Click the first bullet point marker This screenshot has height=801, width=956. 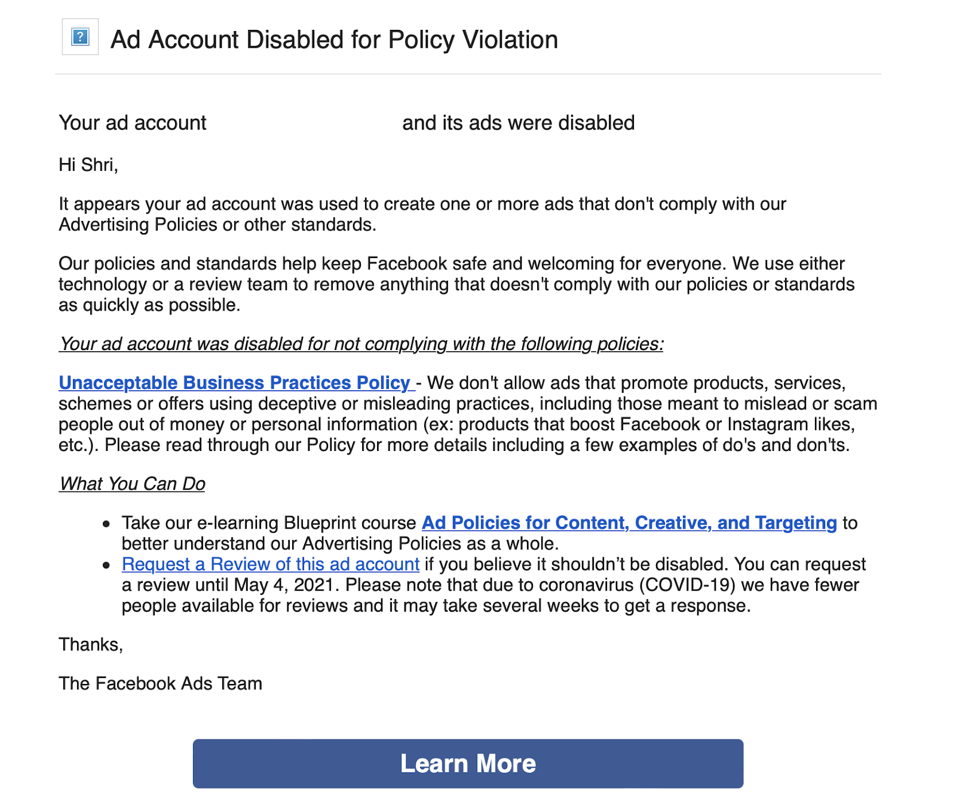point(106,524)
